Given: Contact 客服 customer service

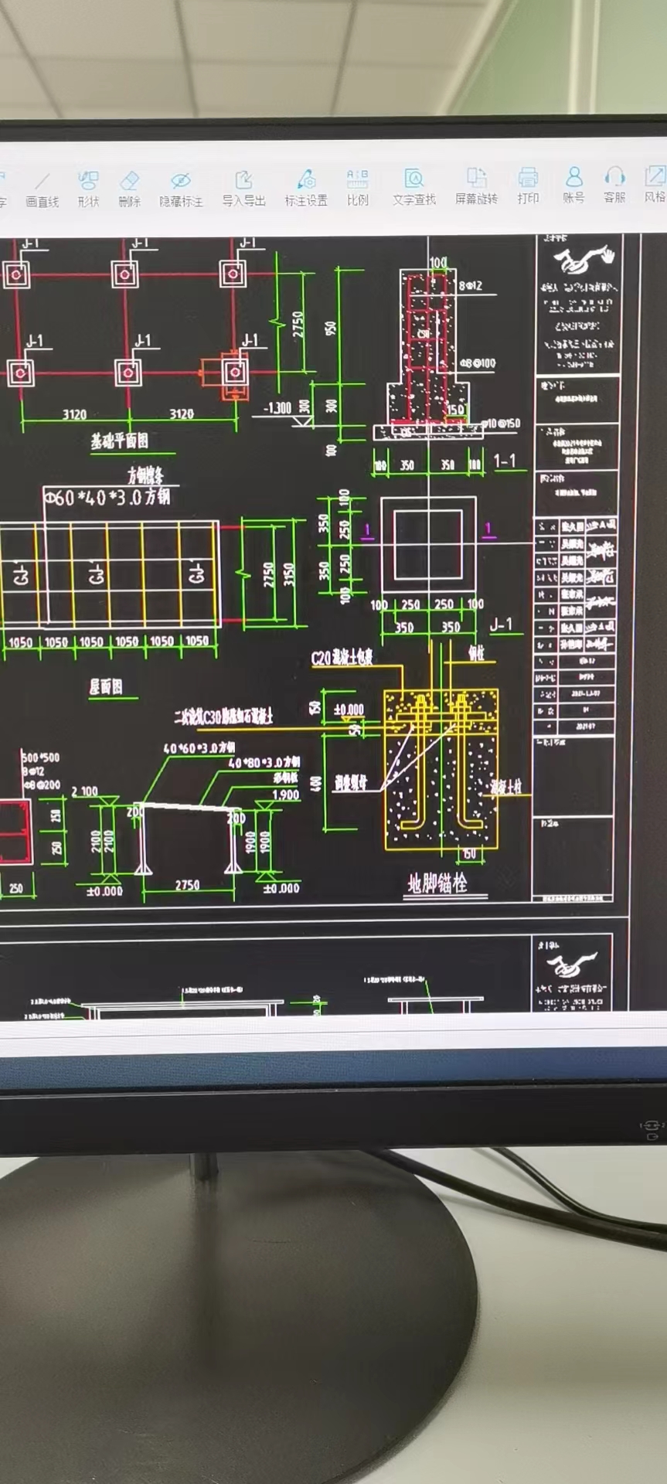Looking at the screenshot, I should pos(614,185).
